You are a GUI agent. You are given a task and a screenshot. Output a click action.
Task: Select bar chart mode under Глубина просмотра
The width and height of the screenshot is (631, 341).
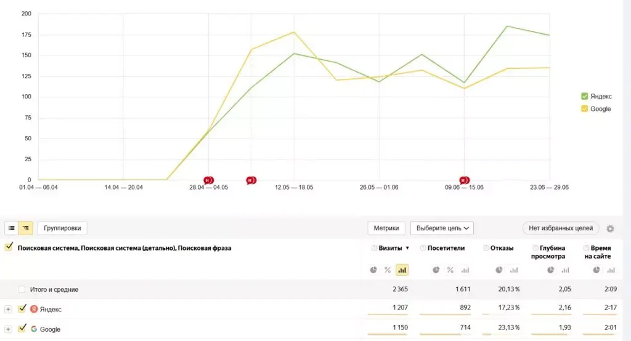click(x=566, y=270)
